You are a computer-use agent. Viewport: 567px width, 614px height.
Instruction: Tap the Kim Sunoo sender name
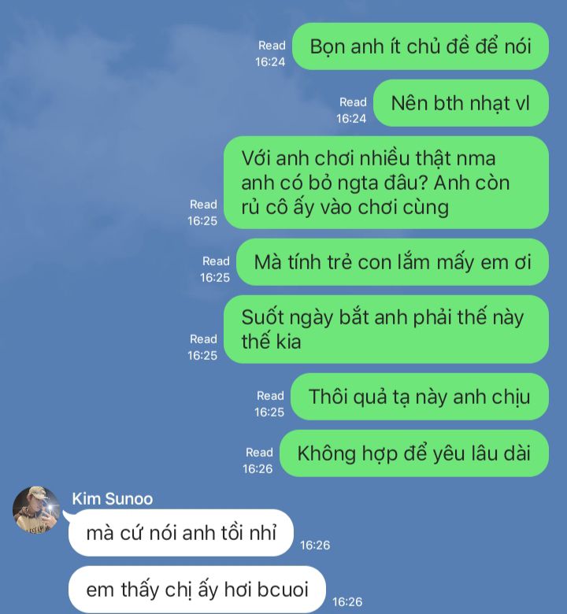click(113, 499)
